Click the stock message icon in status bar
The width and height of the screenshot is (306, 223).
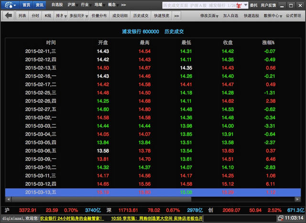(x=280, y=219)
